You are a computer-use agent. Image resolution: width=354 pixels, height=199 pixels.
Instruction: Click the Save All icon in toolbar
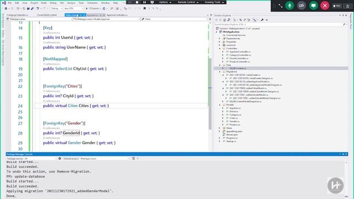click(32, 9)
